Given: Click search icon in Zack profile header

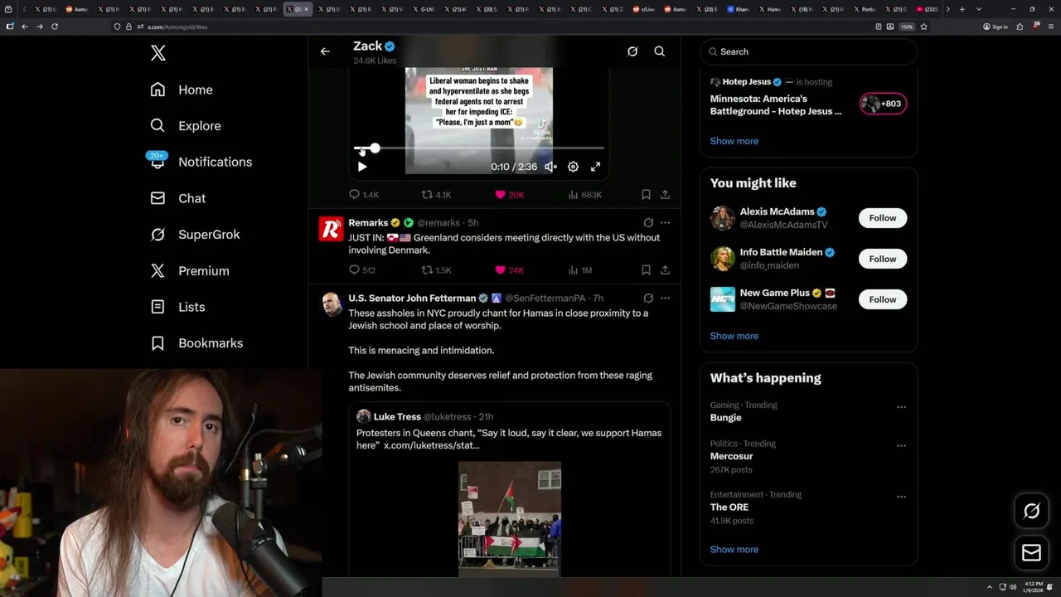Looking at the screenshot, I should (x=660, y=51).
